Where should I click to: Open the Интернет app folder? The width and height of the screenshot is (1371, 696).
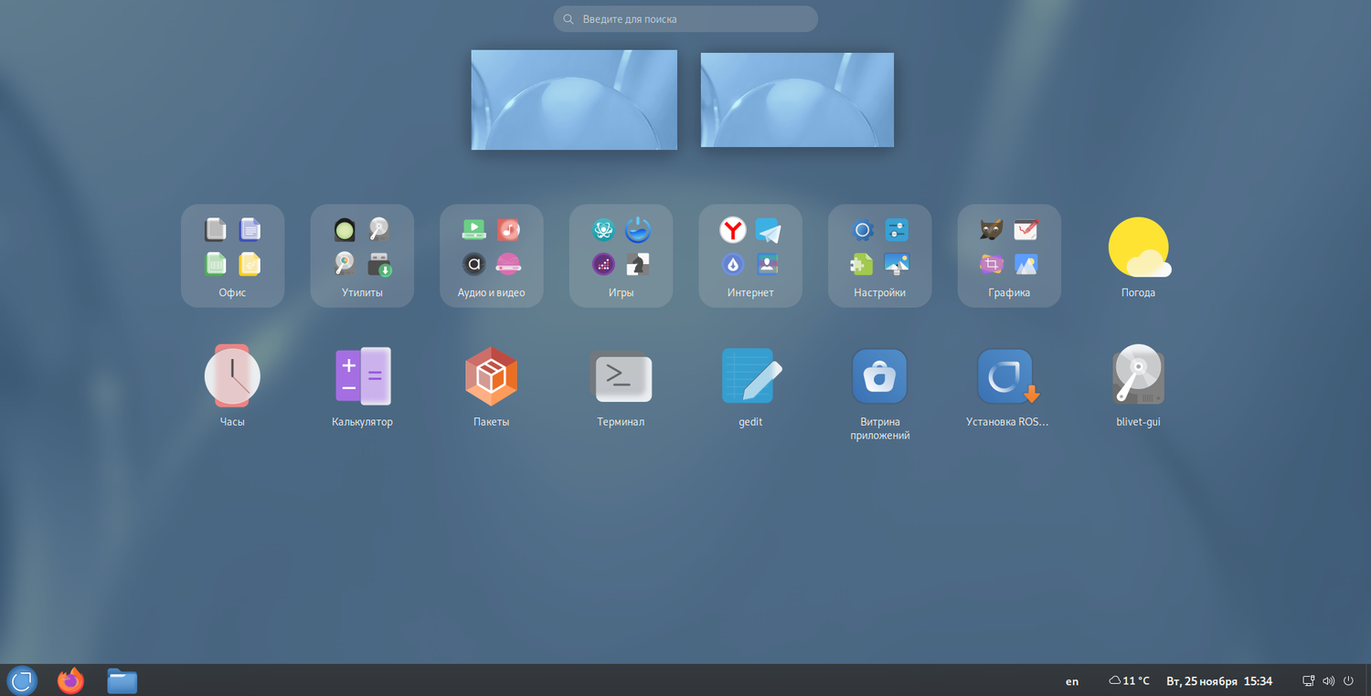point(750,256)
